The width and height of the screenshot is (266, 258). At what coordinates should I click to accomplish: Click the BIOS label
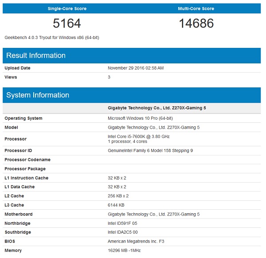point(10,241)
